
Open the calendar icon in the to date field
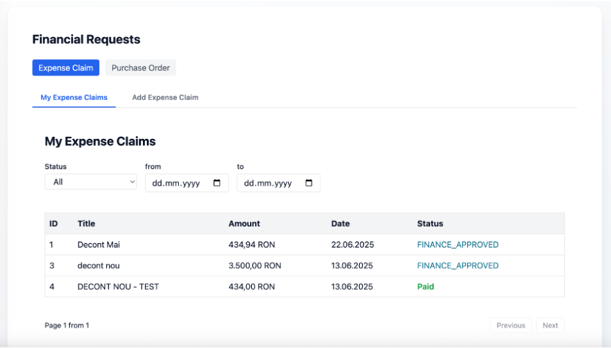309,183
